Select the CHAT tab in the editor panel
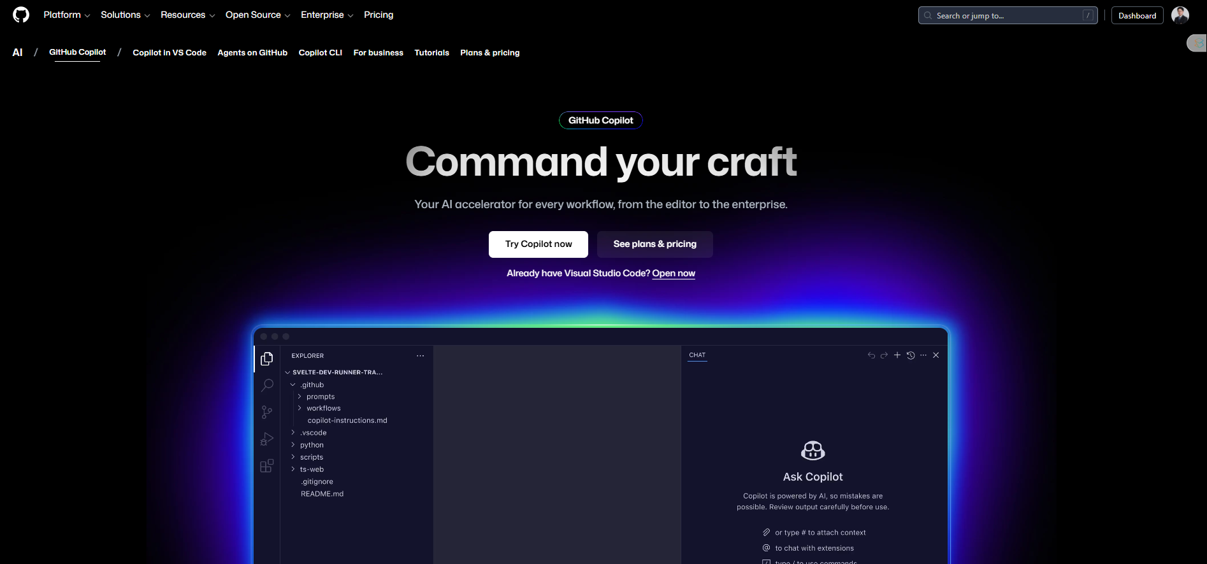 697,355
